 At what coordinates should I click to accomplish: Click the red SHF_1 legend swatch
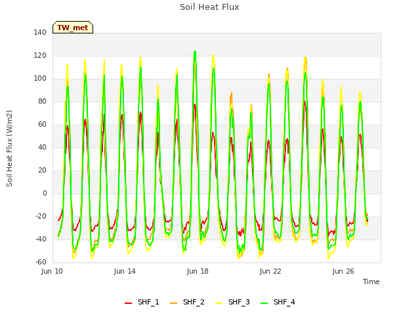[129, 303]
